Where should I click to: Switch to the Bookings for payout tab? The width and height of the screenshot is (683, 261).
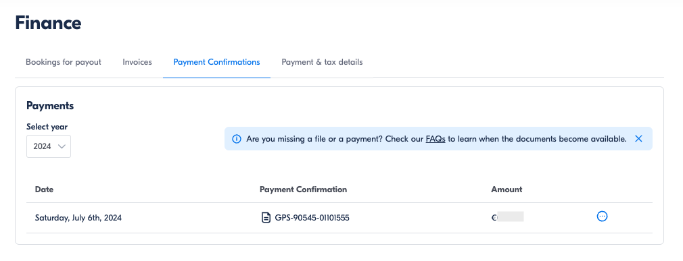pos(63,62)
